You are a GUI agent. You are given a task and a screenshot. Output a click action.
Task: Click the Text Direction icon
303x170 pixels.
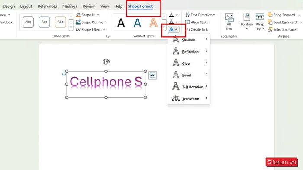[187, 15]
